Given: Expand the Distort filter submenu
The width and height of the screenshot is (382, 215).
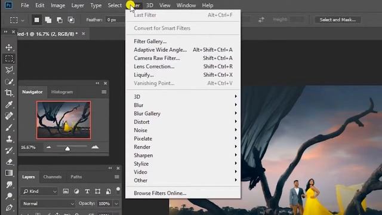Looking at the screenshot, I should pos(183,122).
